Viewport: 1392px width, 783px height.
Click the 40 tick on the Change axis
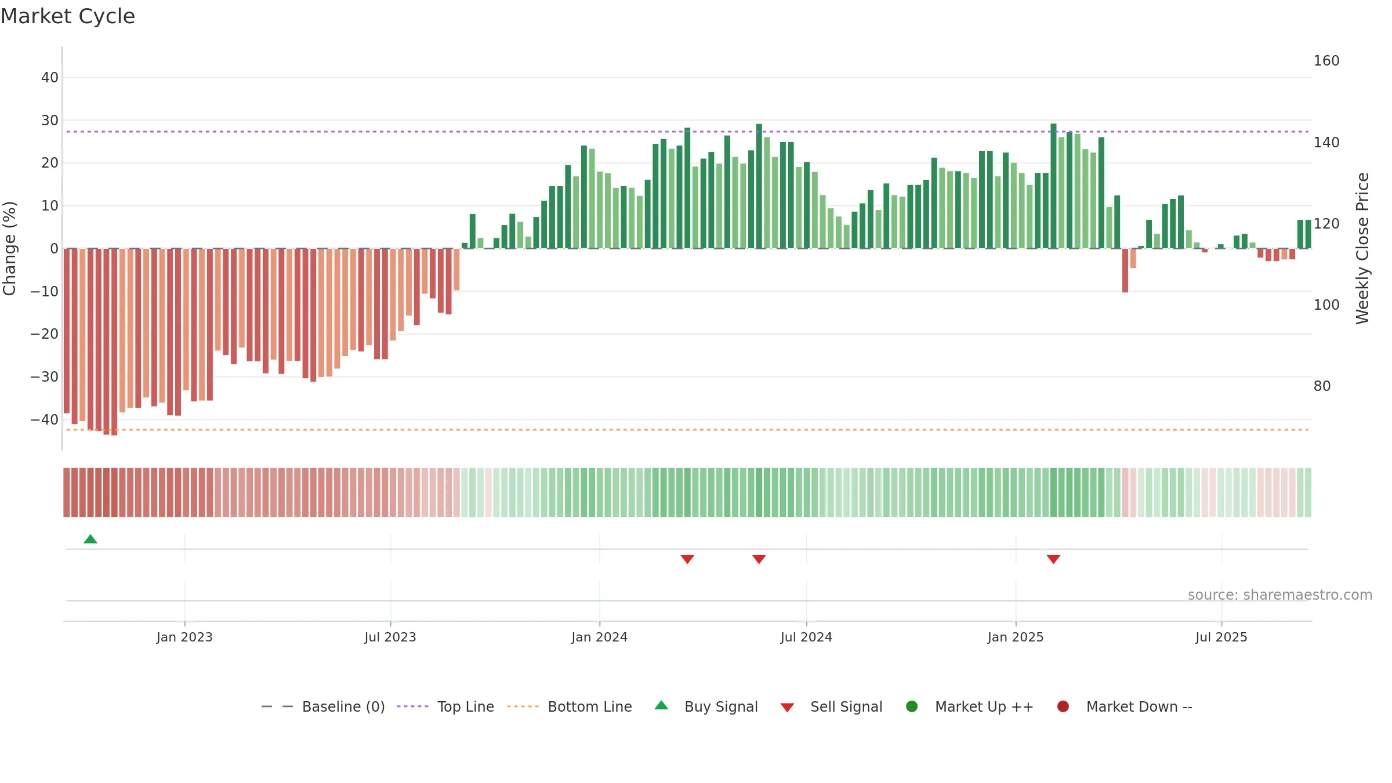pos(50,78)
